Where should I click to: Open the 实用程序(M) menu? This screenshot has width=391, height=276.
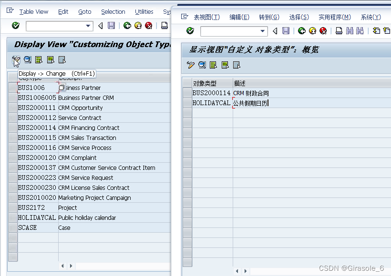click(335, 17)
